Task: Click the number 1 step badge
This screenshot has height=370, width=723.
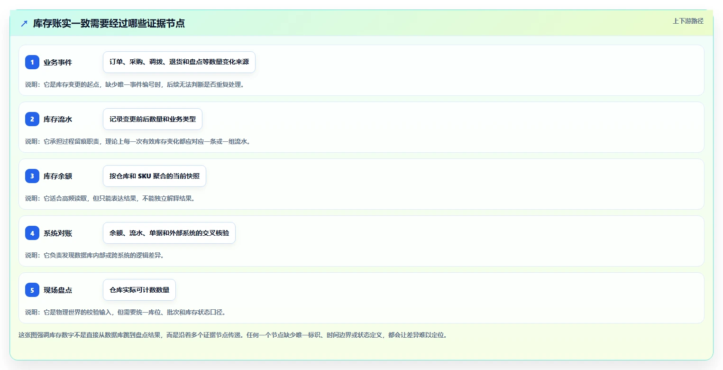Action: point(32,62)
